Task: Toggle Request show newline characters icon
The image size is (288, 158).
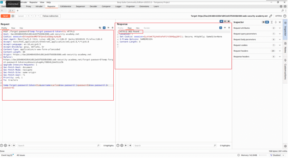Action: 108,28
